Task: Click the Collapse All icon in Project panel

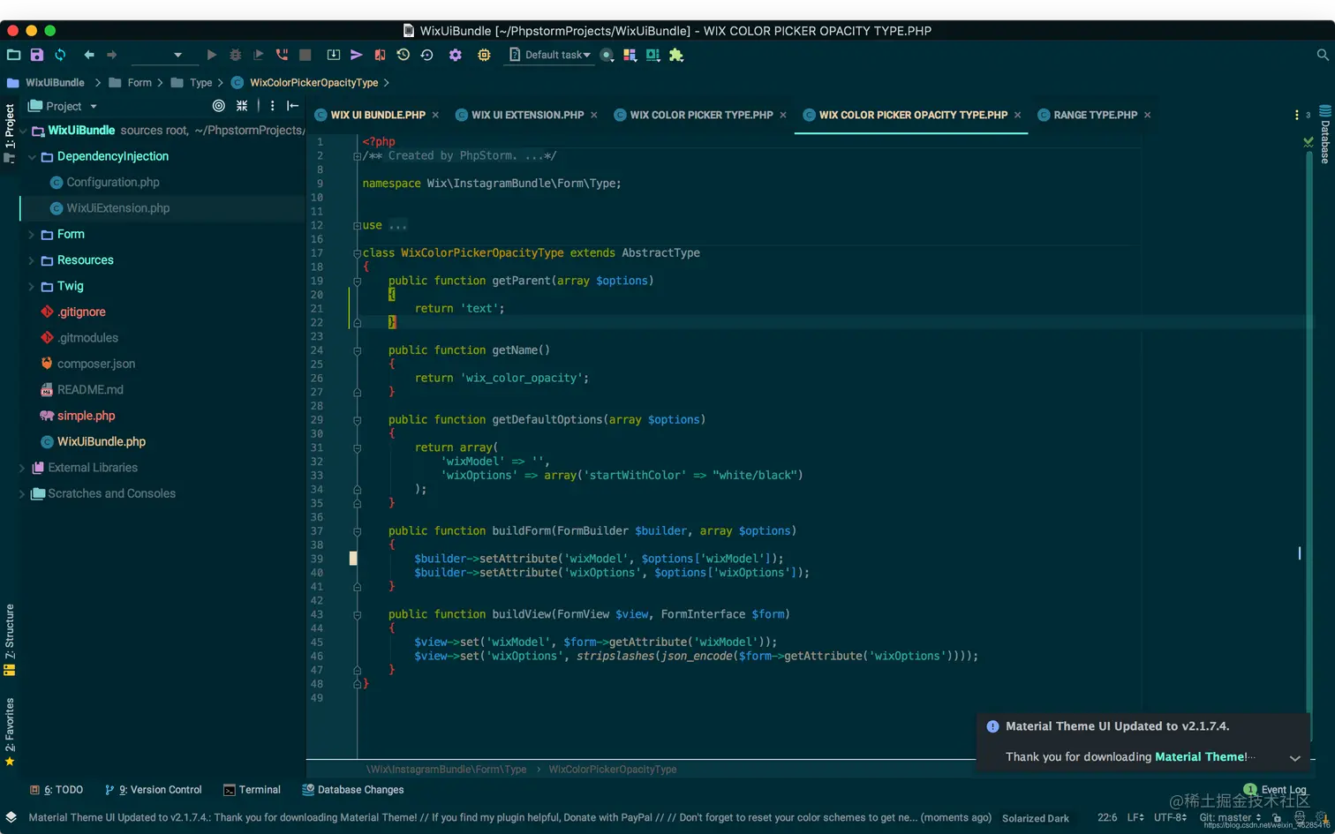Action: click(242, 106)
